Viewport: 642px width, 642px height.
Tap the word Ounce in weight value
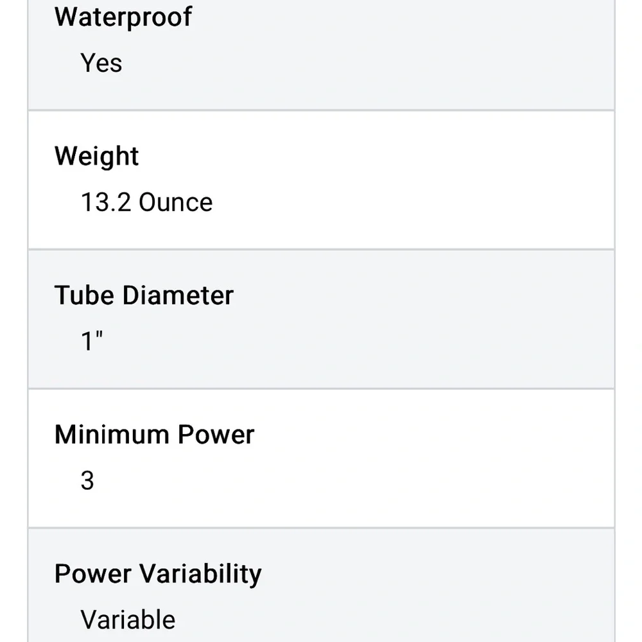coord(175,202)
